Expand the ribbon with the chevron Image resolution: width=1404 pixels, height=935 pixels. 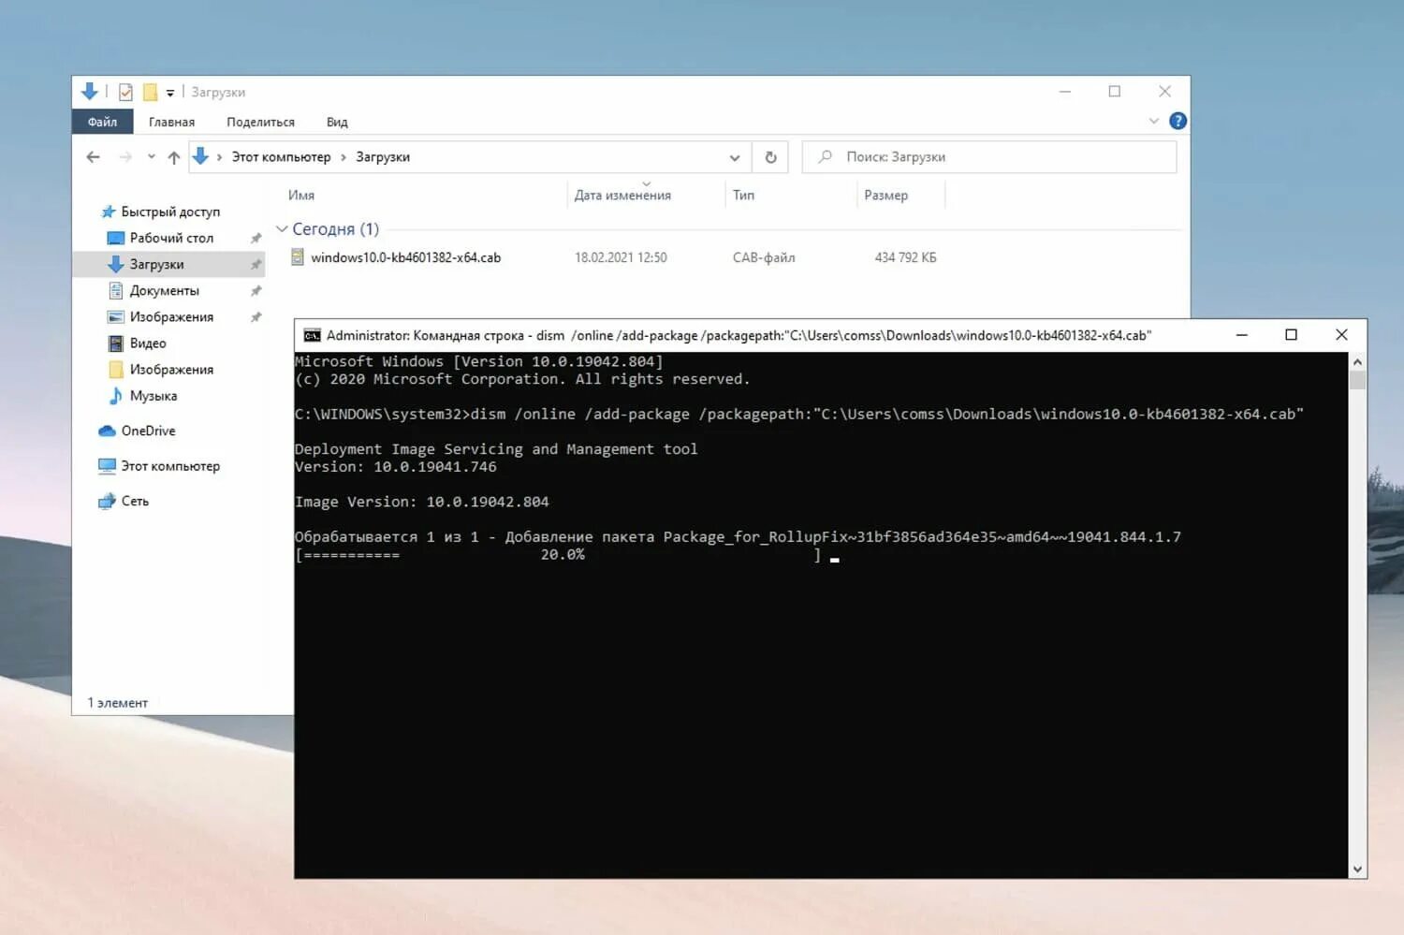[x=1153, y=121]
